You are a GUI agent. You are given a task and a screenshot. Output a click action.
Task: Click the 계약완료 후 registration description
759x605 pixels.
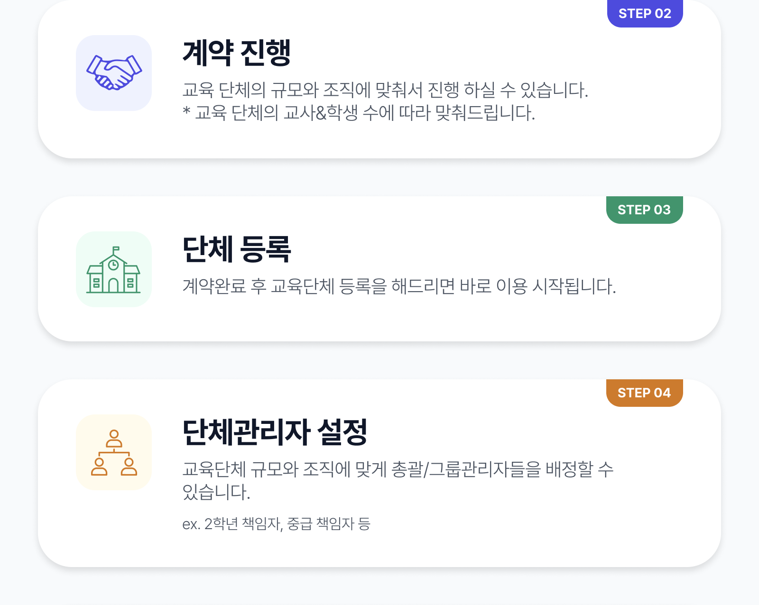pos(399,286)
